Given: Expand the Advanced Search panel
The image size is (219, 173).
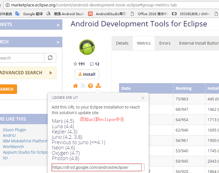Looking at the screenshot, I should [28, 73].
